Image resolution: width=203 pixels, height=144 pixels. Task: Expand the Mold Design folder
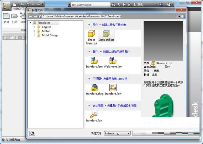pos(35,35)
